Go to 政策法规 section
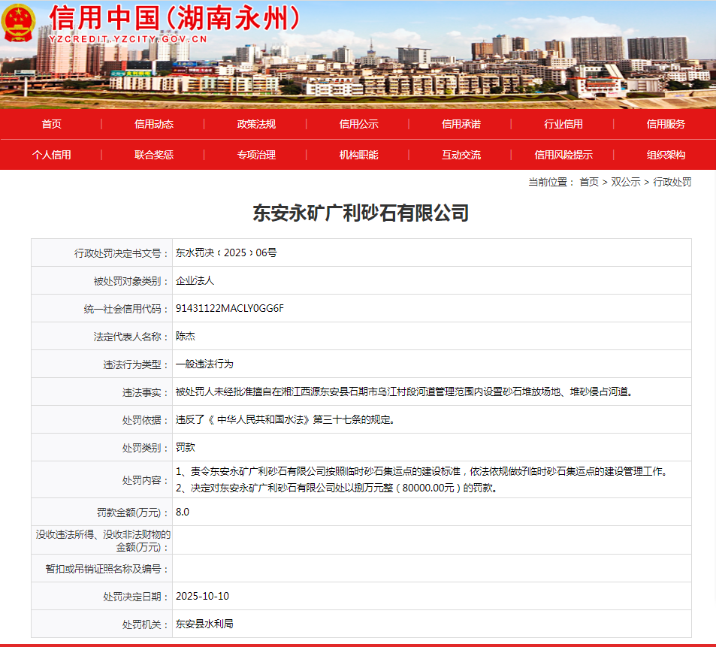 coord(256,124)
